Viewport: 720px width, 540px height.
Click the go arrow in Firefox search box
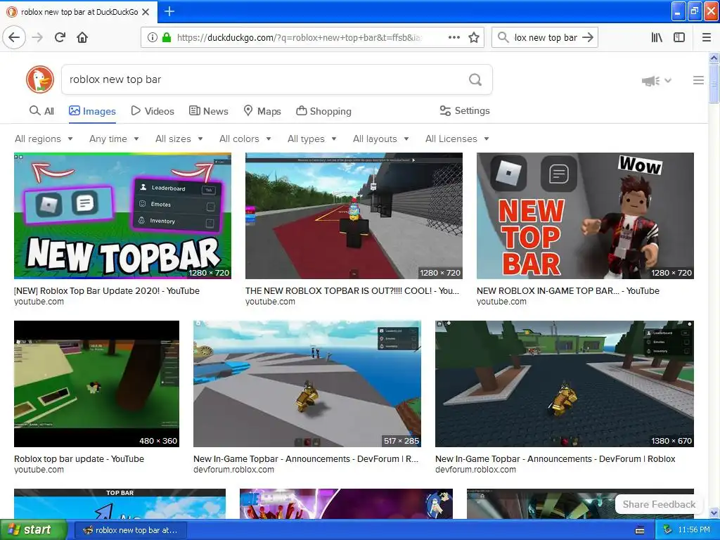[x=588, y=37]
